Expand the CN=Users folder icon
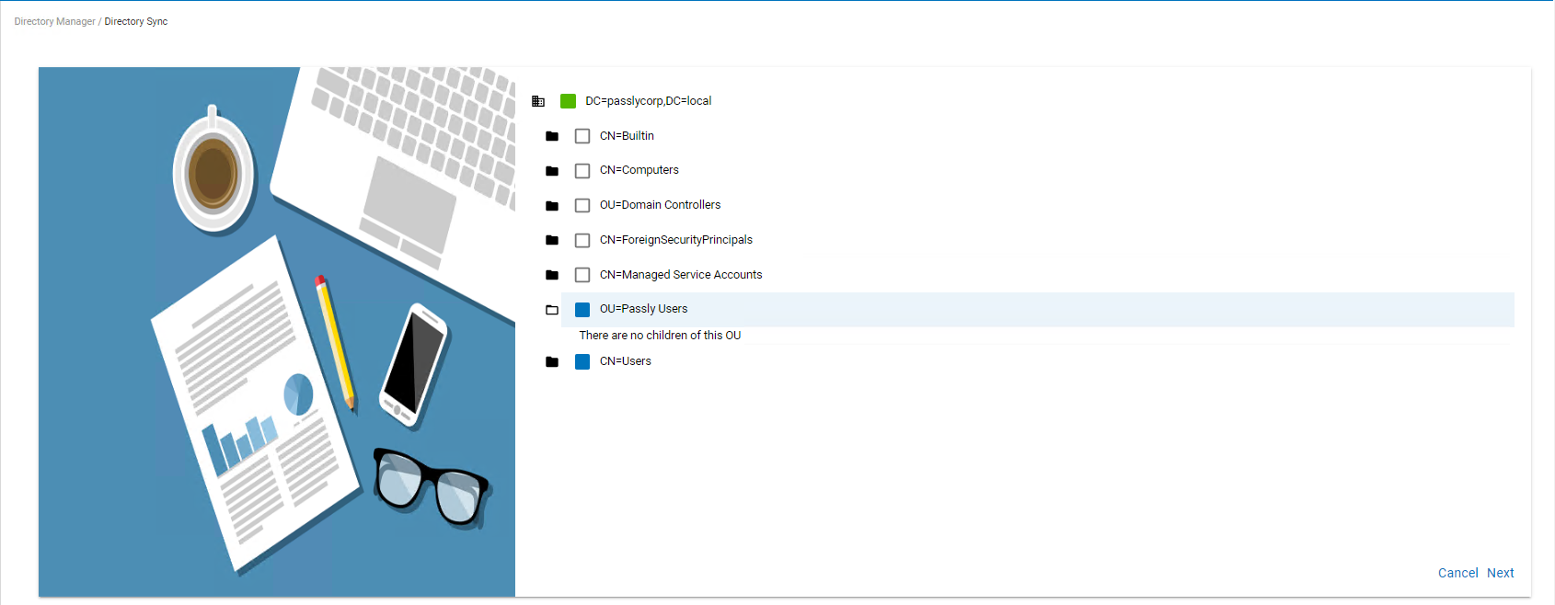Image resolution: width=1555 pixels, height=605 pixels. coord(552,362)
